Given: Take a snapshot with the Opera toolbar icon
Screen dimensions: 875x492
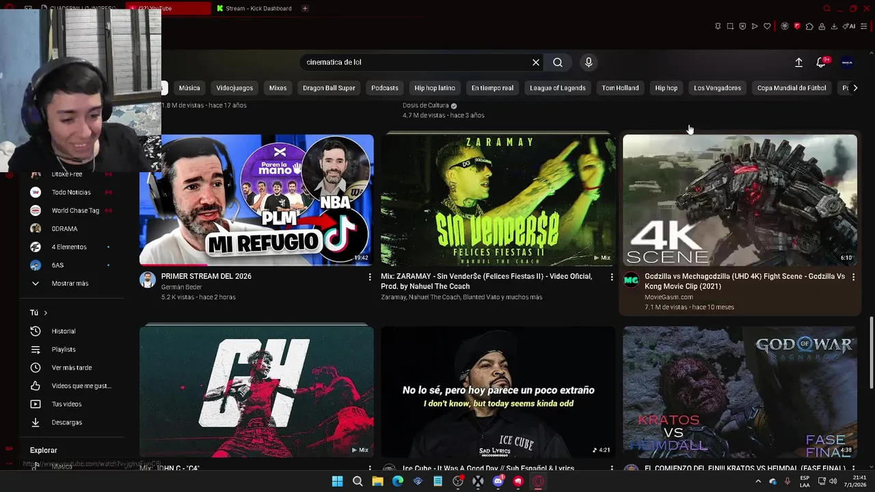Looking at the screenshot, I should click(730, 27).
